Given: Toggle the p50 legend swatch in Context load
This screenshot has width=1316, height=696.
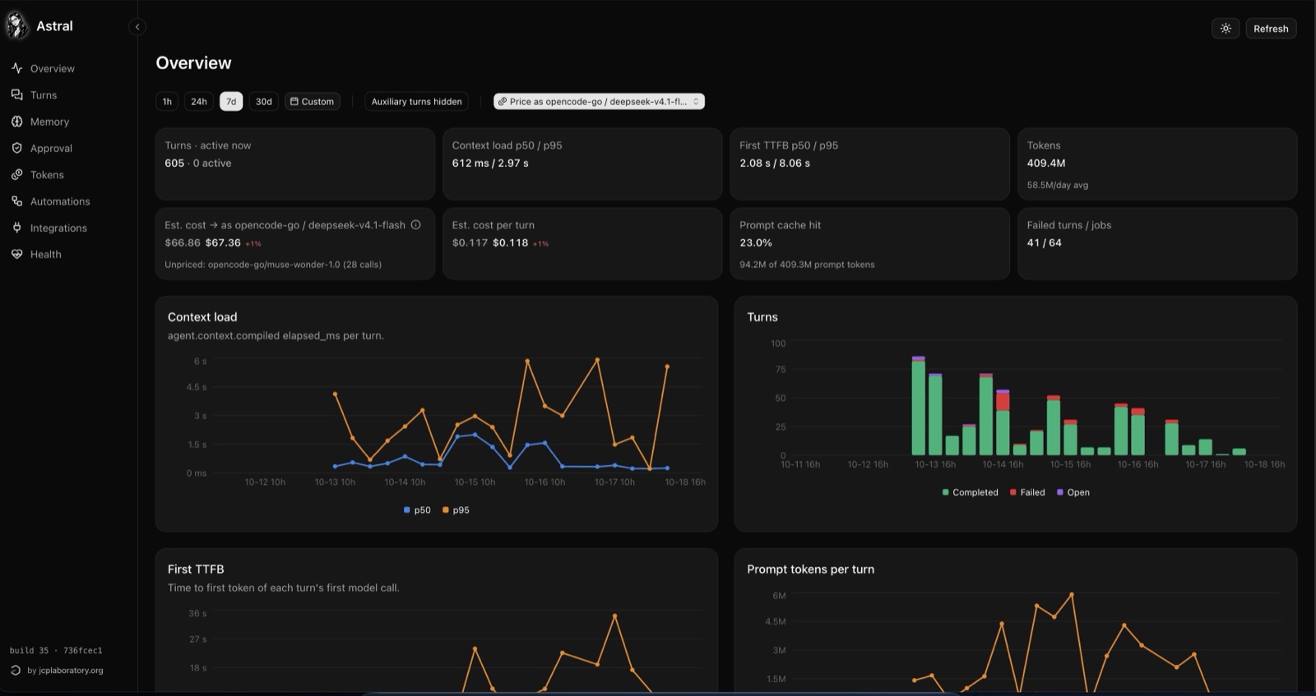Looking at the screenshot, I should coord(407,509).
